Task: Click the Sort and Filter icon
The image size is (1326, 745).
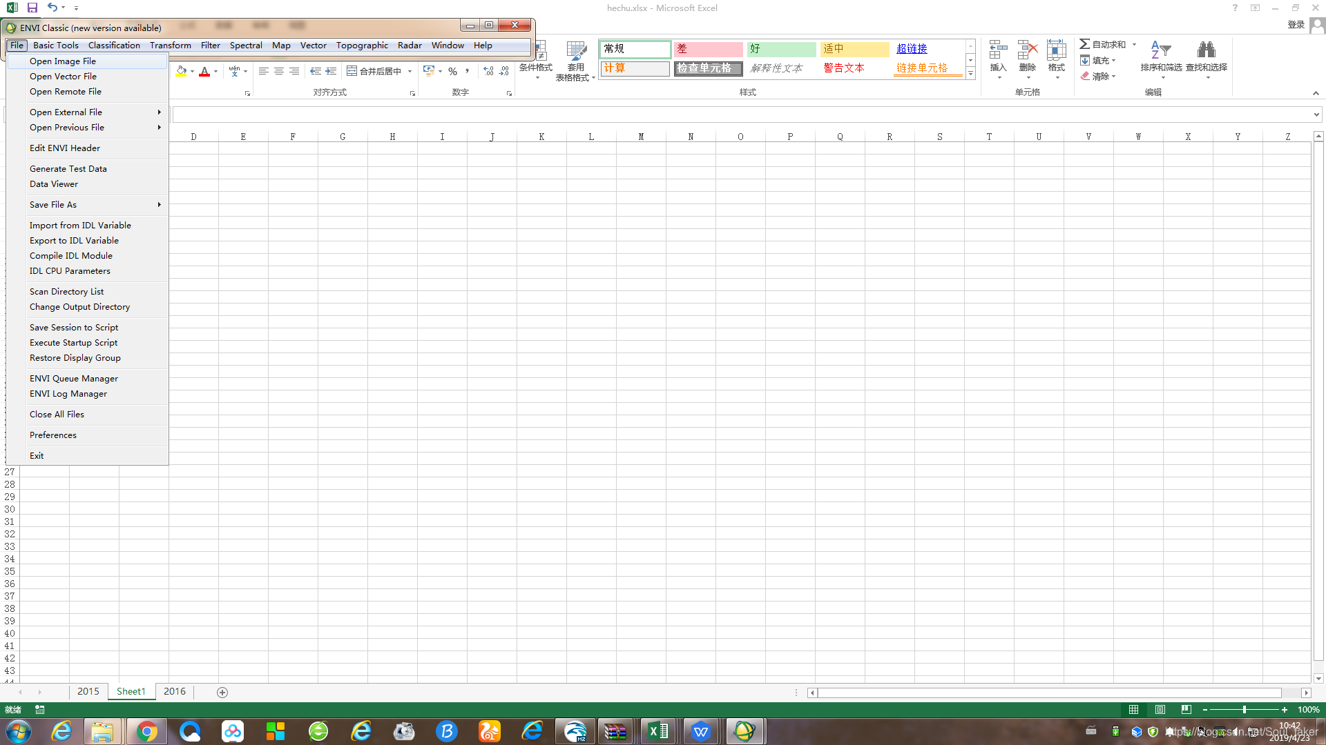Action: [x=1160, y=50]
